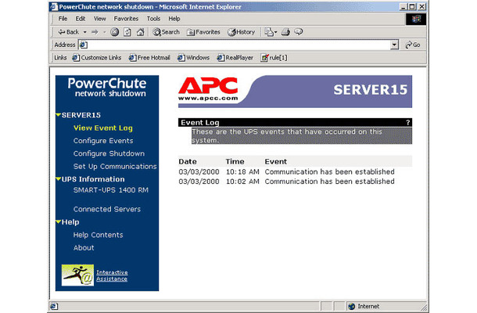Click the Mail toolbar icon
This screenshot has height=313, width=477.
click(x=270, y=32)
